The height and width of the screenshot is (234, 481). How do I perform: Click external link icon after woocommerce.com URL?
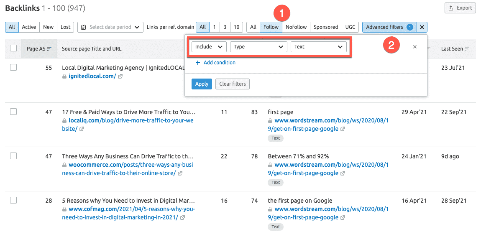[x=180, y=173]
